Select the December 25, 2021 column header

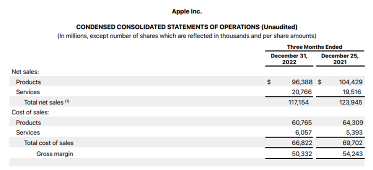click(x=340, y=59)
